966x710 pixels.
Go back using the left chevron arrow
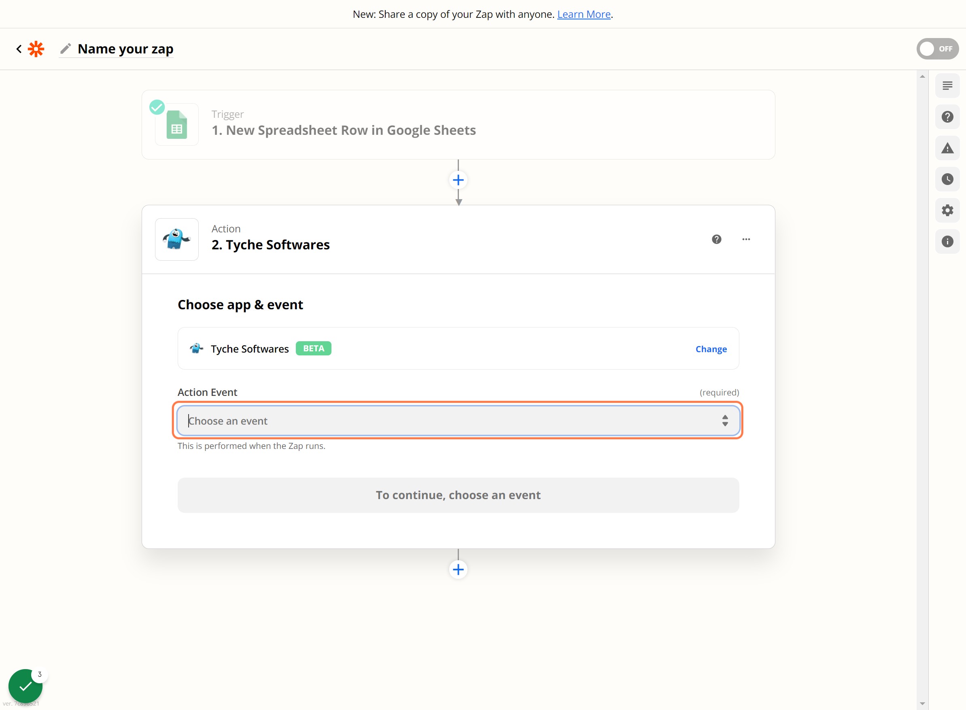(19, 49)
